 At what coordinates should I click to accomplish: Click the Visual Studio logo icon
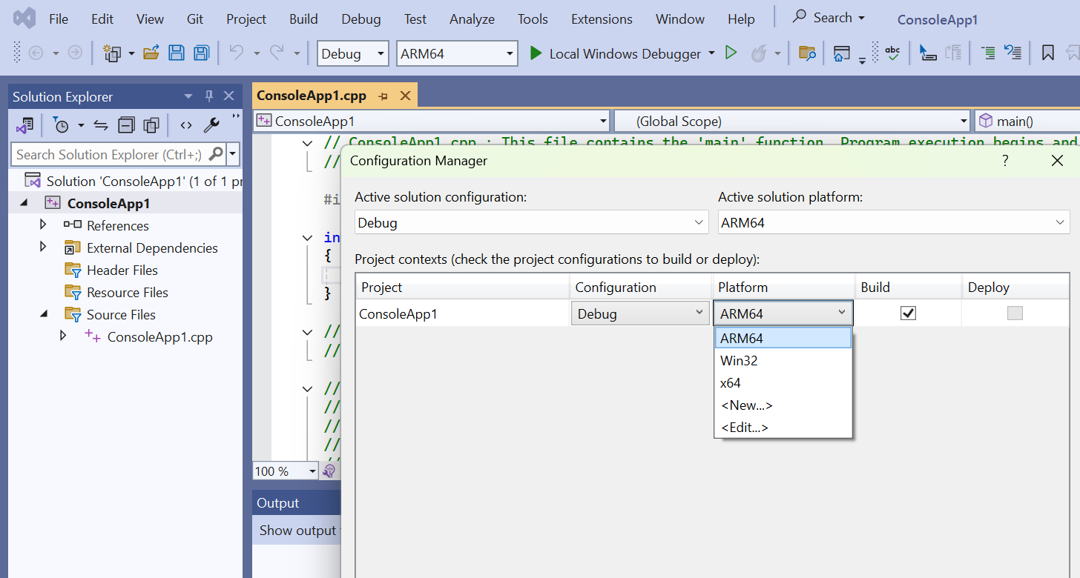point(24,18)
